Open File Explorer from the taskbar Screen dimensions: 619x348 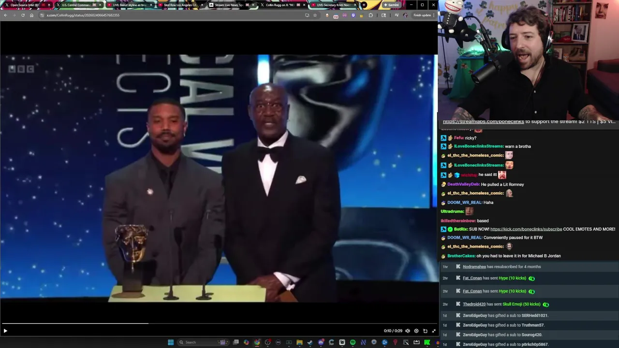point(299,342)
